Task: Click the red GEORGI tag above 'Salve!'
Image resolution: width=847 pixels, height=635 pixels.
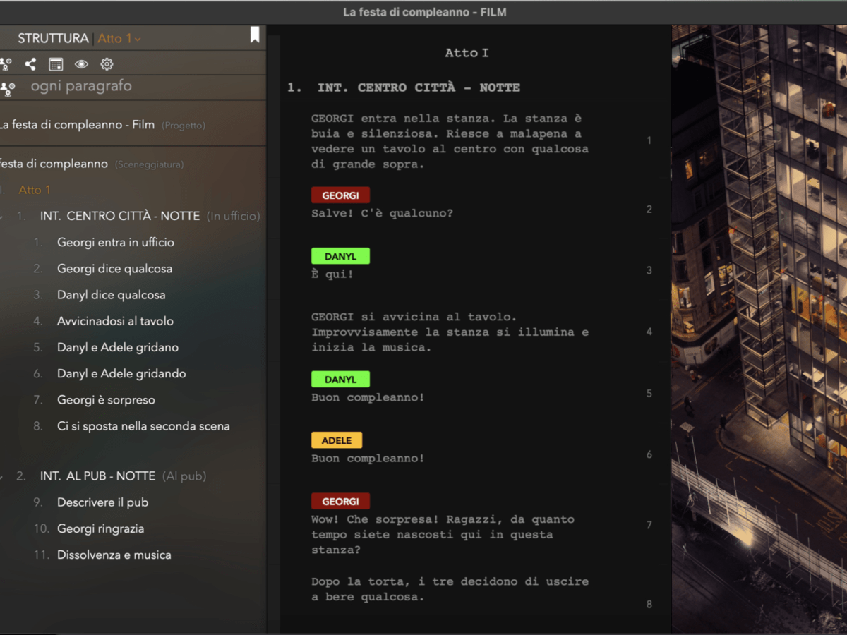Action: click(x=340, y=195)
